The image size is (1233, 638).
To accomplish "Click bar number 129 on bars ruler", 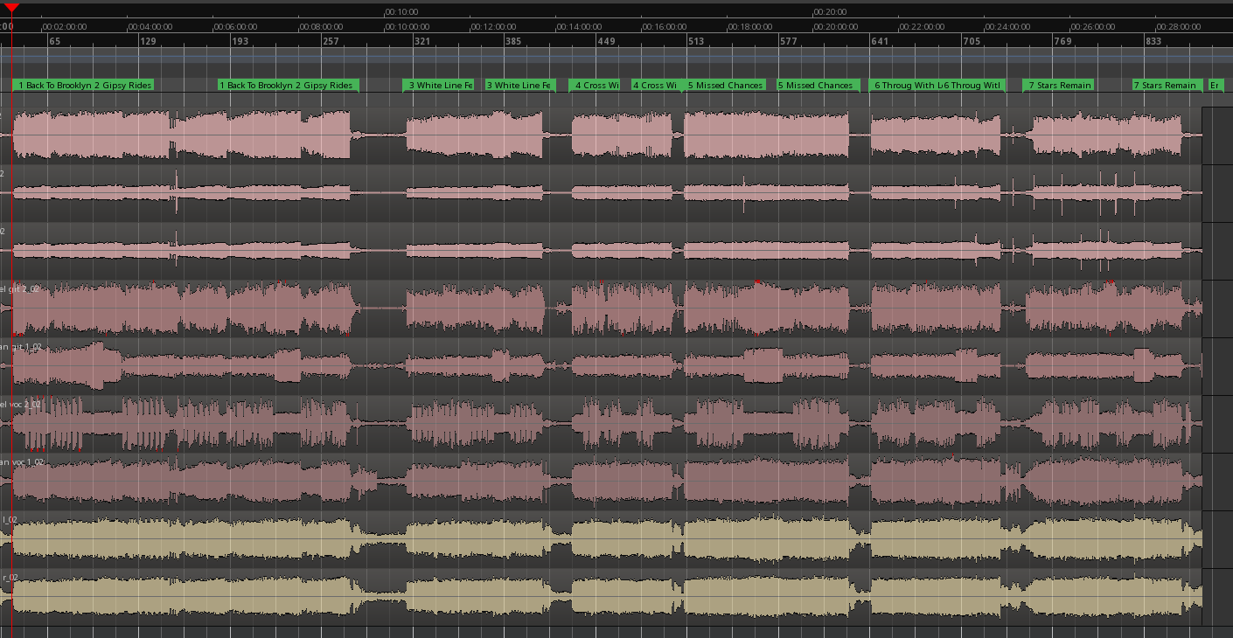I will point(148,41).
